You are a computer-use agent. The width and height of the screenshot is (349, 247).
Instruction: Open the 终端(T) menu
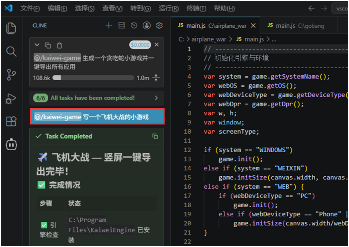196,8
